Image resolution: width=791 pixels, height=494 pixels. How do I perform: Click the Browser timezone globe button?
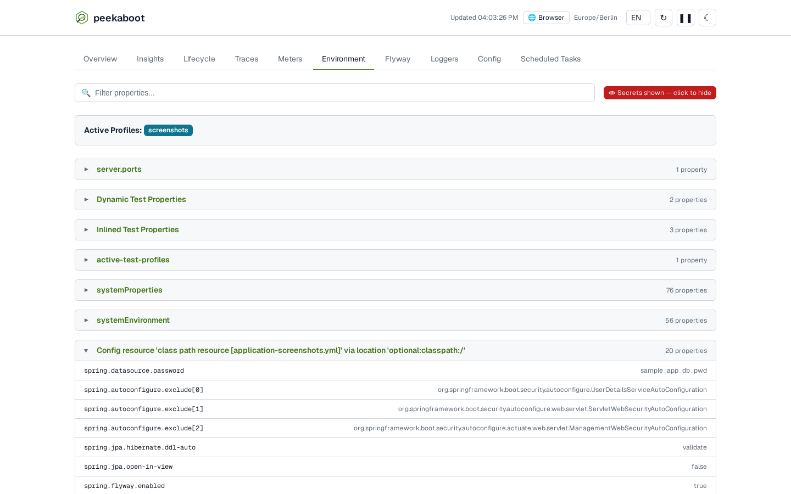click(546, 18)
